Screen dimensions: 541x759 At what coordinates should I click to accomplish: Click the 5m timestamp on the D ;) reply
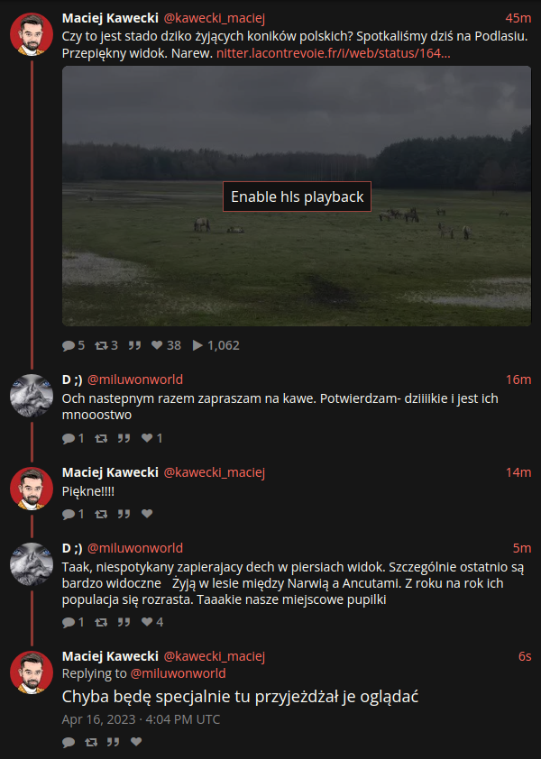pyautogui.click(x=522, y=548)
